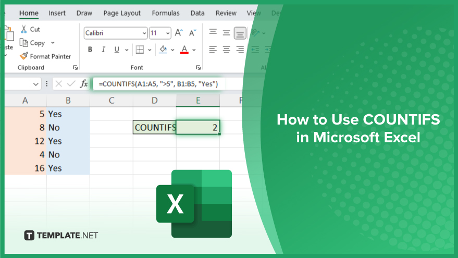This screenshot has height=258, width=458.
Task: Switch to the Review tab
Action: [x=226, y=13]
